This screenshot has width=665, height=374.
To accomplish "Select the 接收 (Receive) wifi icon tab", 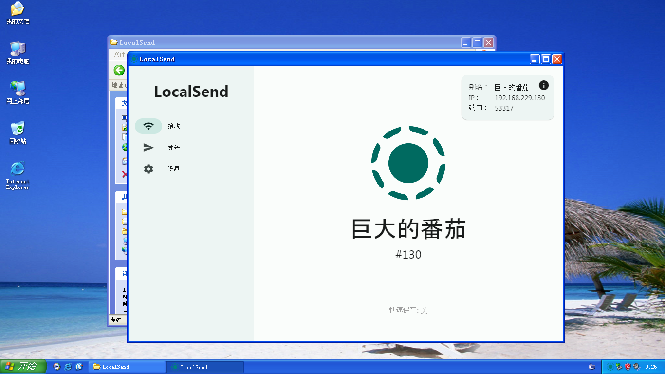I will click(148, 126).
